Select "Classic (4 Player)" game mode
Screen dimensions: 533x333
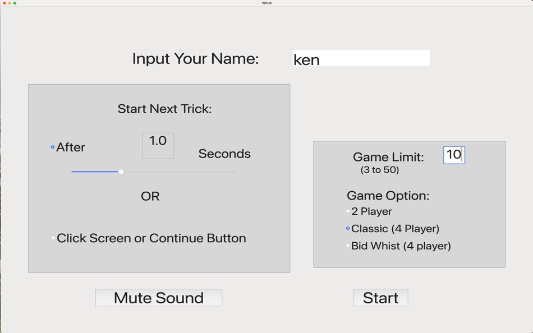coord(347,229)
